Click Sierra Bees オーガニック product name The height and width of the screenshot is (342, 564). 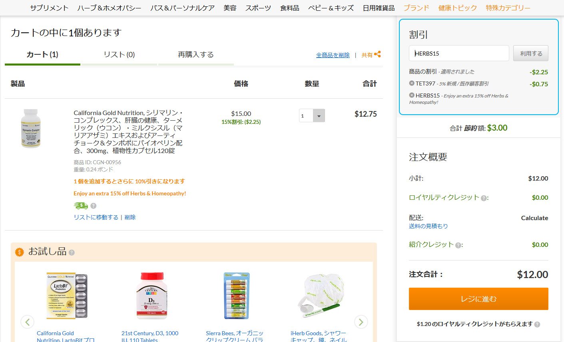[235, 337]
